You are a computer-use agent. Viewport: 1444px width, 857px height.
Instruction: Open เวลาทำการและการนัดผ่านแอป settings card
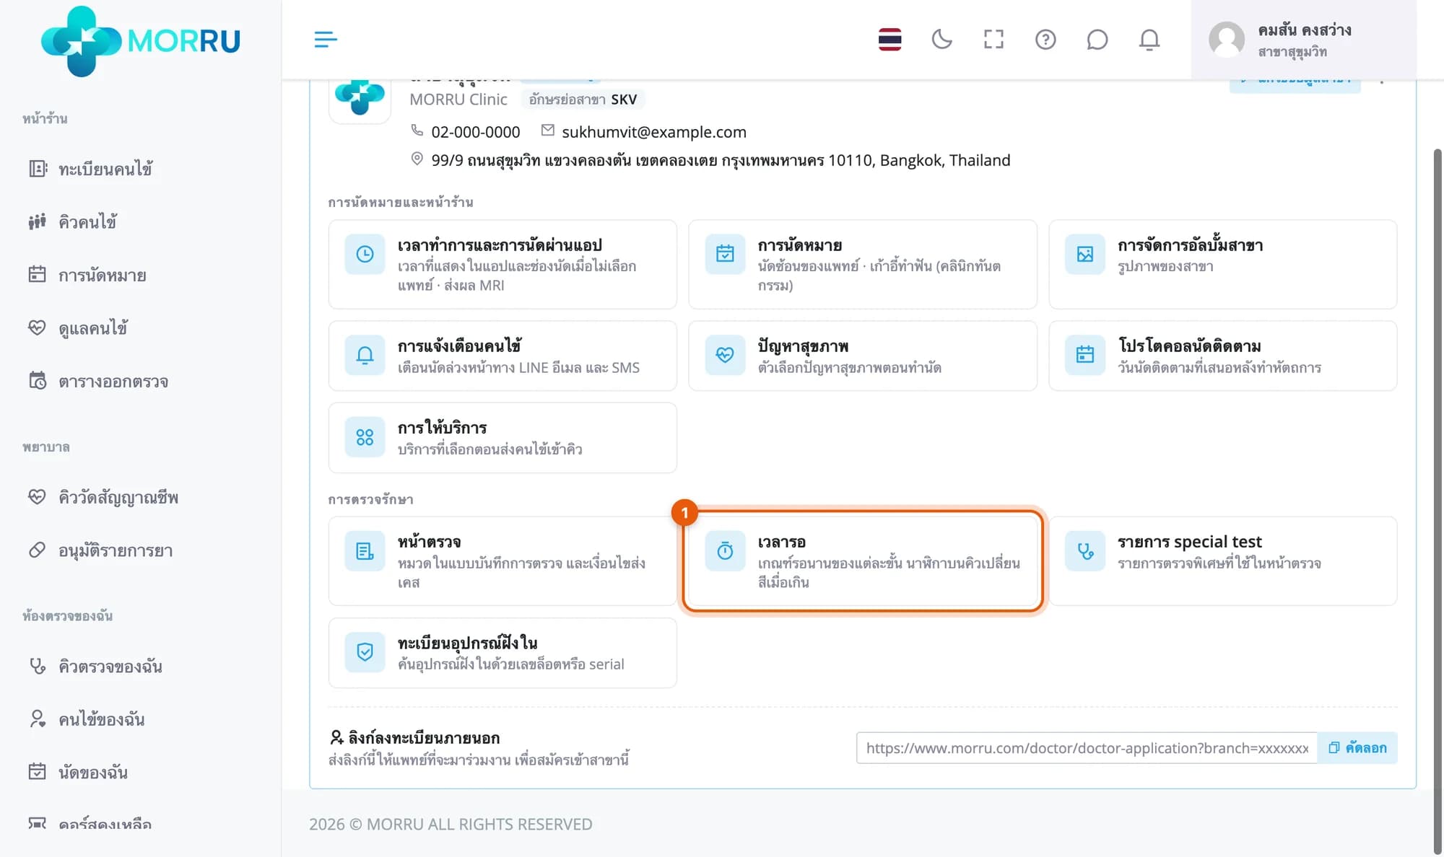tap(503, 265)
